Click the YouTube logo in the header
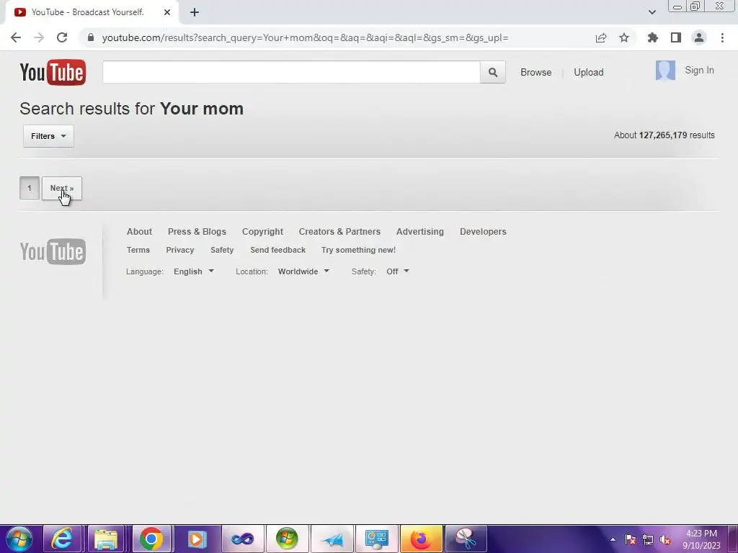This screenshot has height=553, width=738. 53,73
